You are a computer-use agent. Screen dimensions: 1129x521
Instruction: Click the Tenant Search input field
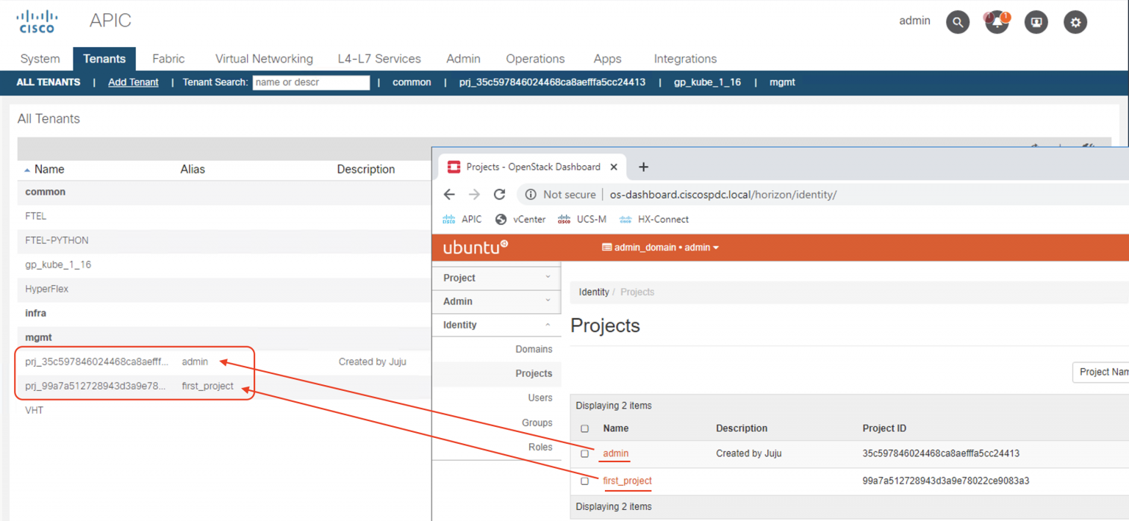[310, 82]
